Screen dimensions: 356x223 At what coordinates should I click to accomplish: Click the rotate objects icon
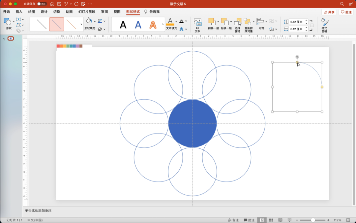(x=271, y=29)
